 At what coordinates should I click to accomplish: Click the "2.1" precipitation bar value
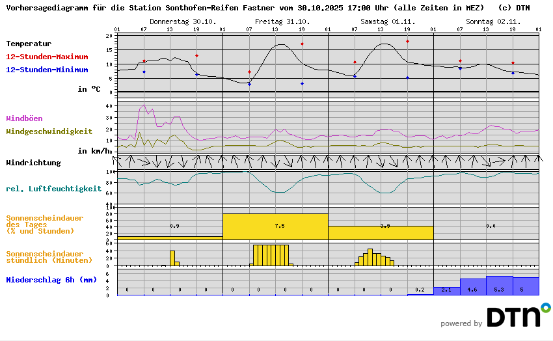pyautogui.click(x=446, y=290)
